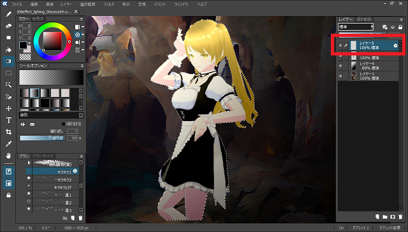Select the Hand pan tool
This screenshot has width=408, height=232.
[x=8, y=156]
